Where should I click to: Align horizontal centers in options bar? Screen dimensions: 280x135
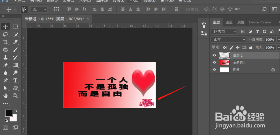(102, 9)
